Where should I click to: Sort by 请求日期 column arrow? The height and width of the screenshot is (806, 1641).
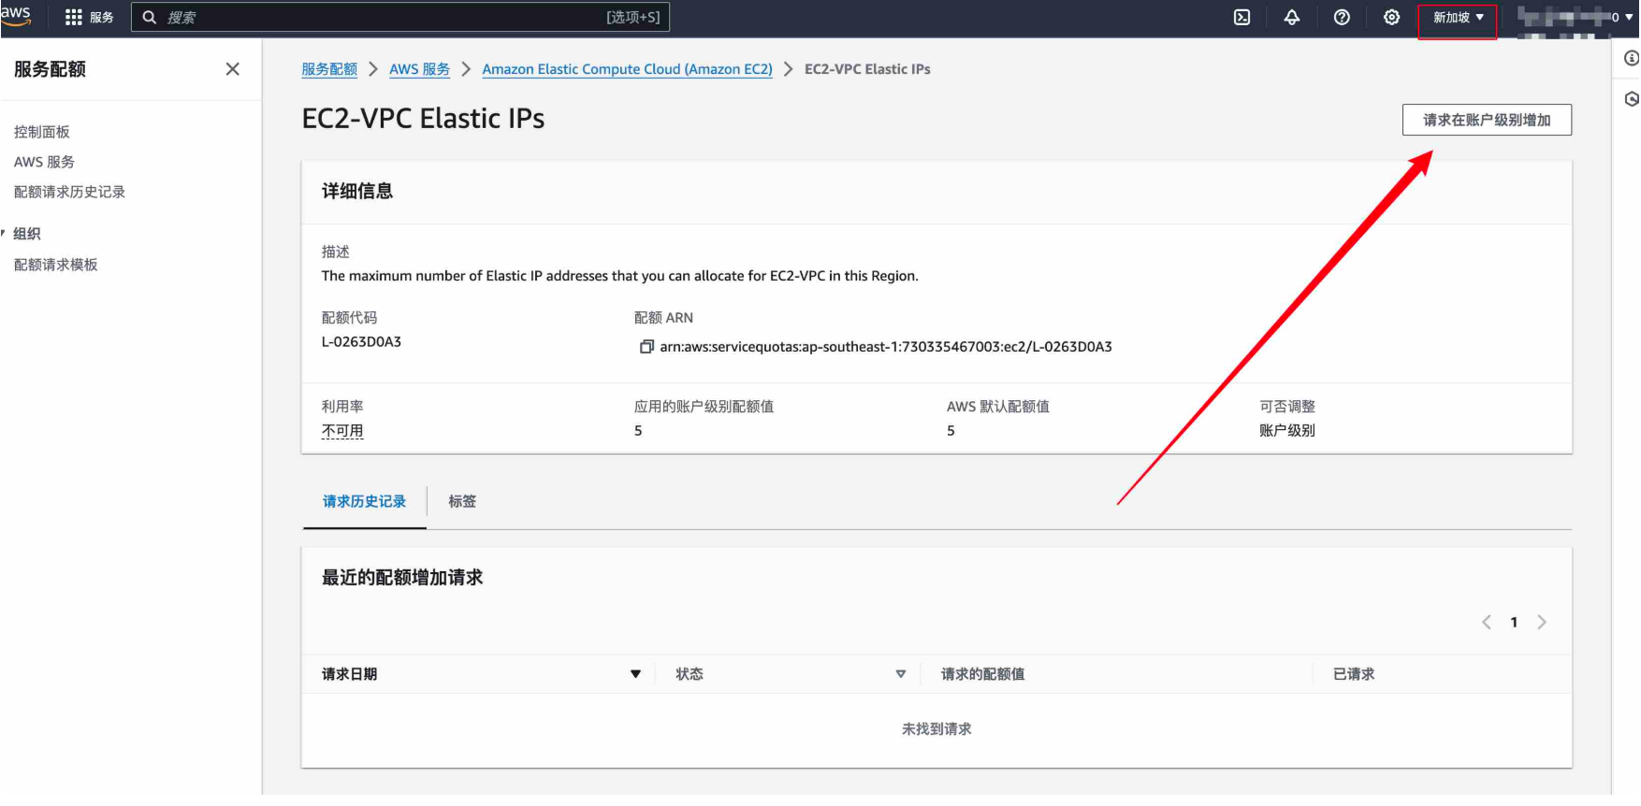point(635,674)
